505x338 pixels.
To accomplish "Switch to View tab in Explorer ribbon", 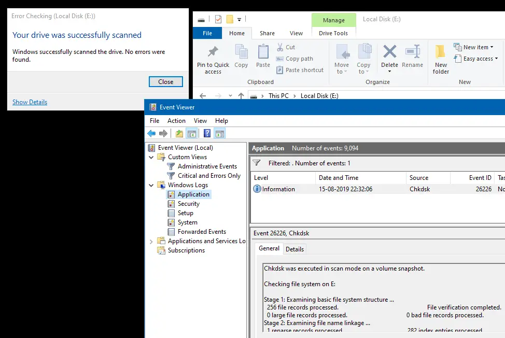I will 296,33.
